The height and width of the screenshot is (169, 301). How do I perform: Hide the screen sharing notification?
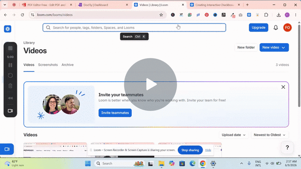[208, 150]
